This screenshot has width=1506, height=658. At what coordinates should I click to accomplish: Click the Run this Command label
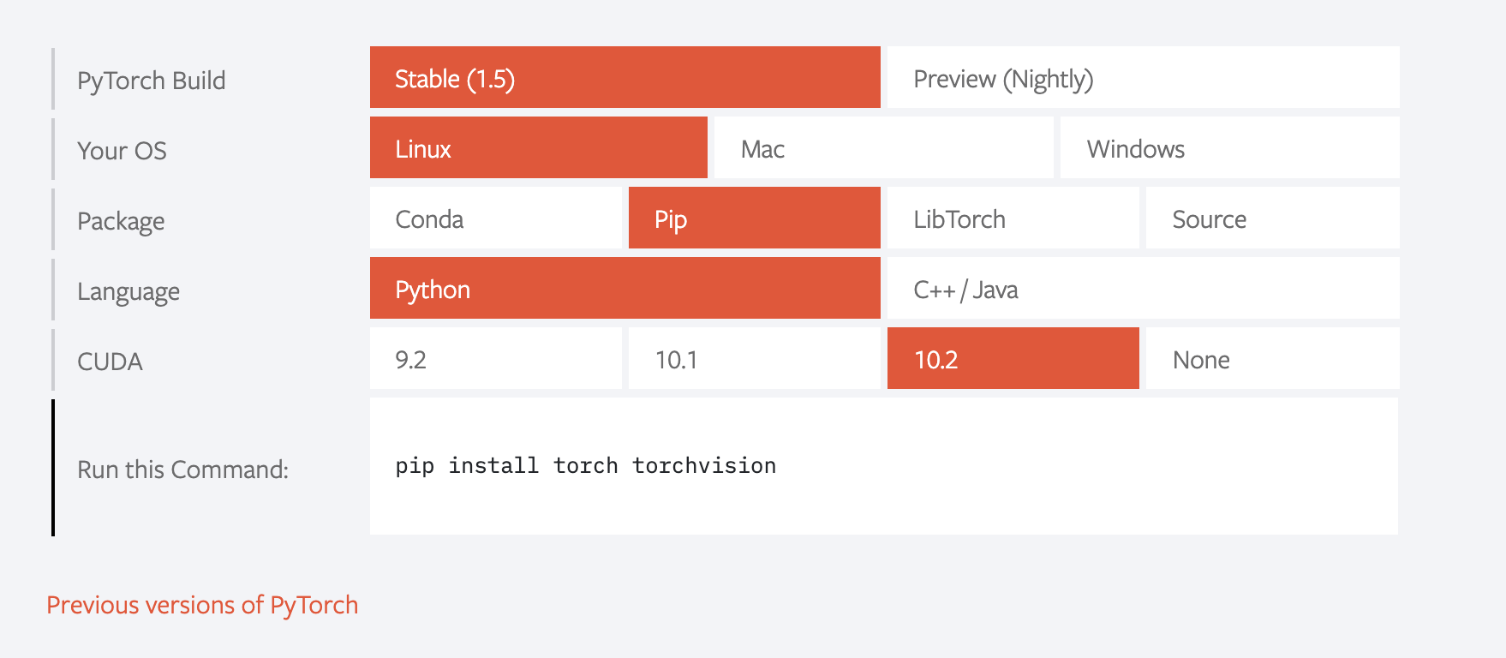coord(182,470)
